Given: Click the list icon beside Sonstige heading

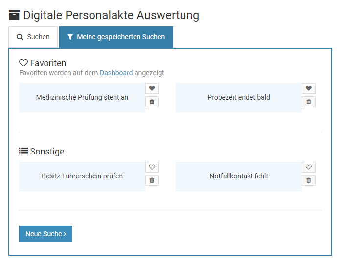Looking at the screenshot, I should pos(23,152).
